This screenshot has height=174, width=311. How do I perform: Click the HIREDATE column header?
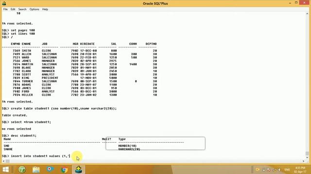[x=87, y=44]
